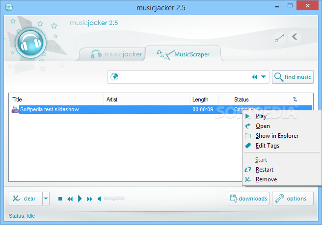
Task: Click the YouTube icon of the slideshow row
Action: [x=15, y=109]
